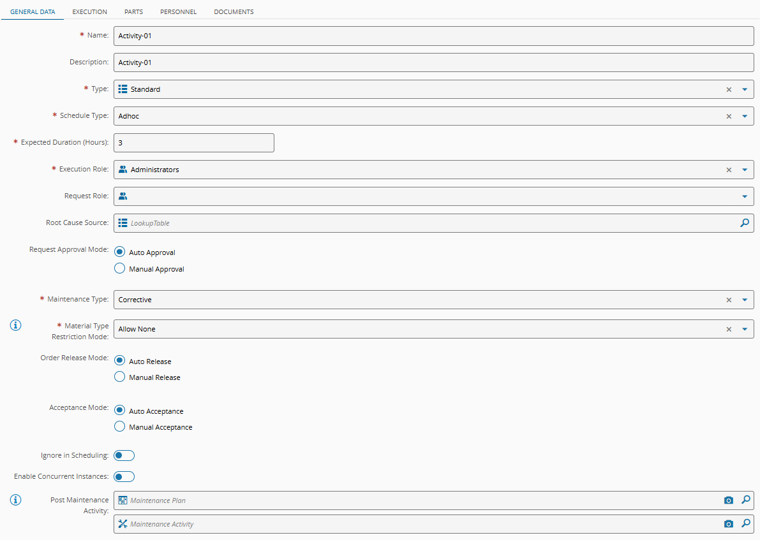The width and height of the screenshot is (760, 540).
Task: Select Manual Acceptance radio button
Action: click(x=119, y=427)
